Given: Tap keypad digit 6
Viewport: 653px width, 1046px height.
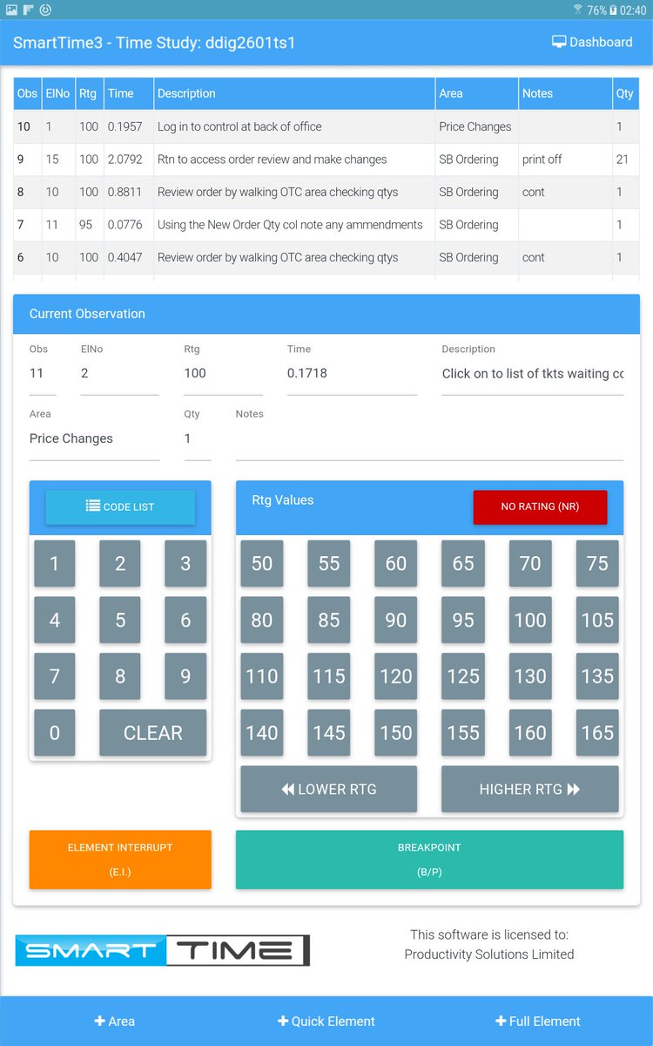Looking at the screenshot, I should click(185, 620).
